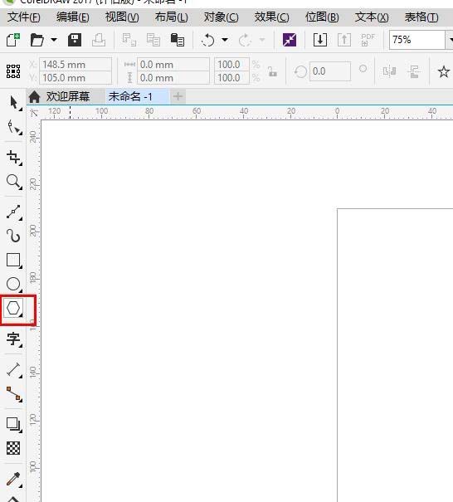Expand the Open file dropdown arrow
Image resolution: width=453 pixels, height=502 pixels.
(54, 40)
